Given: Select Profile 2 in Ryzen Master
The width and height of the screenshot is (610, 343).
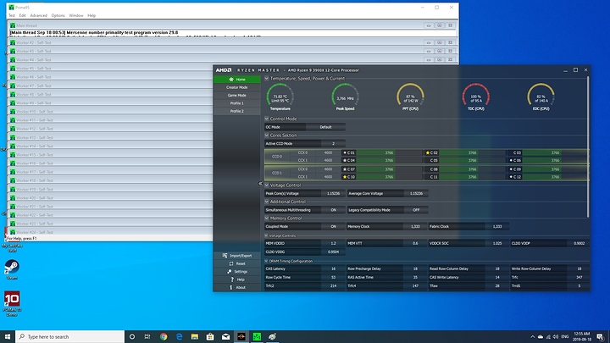Looking at the screenshot, I should pyautogui.click(x=237, y=111).
